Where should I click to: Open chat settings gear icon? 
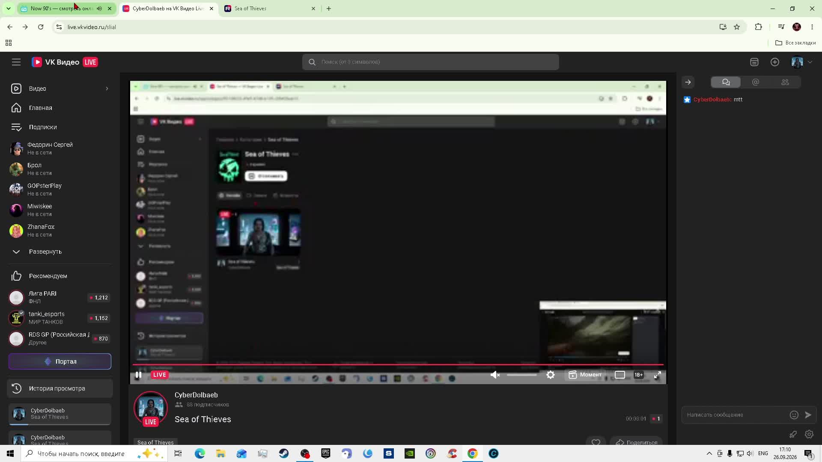(x=809, y=434)
